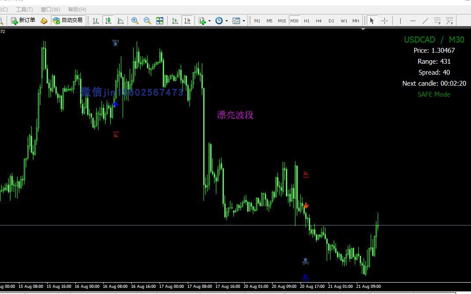Viewport: 471px width, 294px height.
Task: Switch timeframe to M5
Action: coord(270,21)
